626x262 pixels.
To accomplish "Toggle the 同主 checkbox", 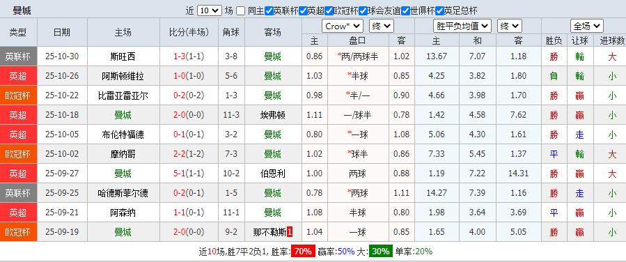I will [x=240, y=11].
